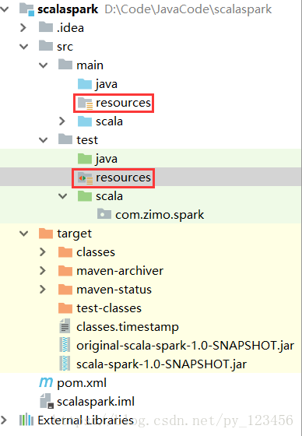
Task: Collapse the scala folder under test
Action: pos(62,196)
